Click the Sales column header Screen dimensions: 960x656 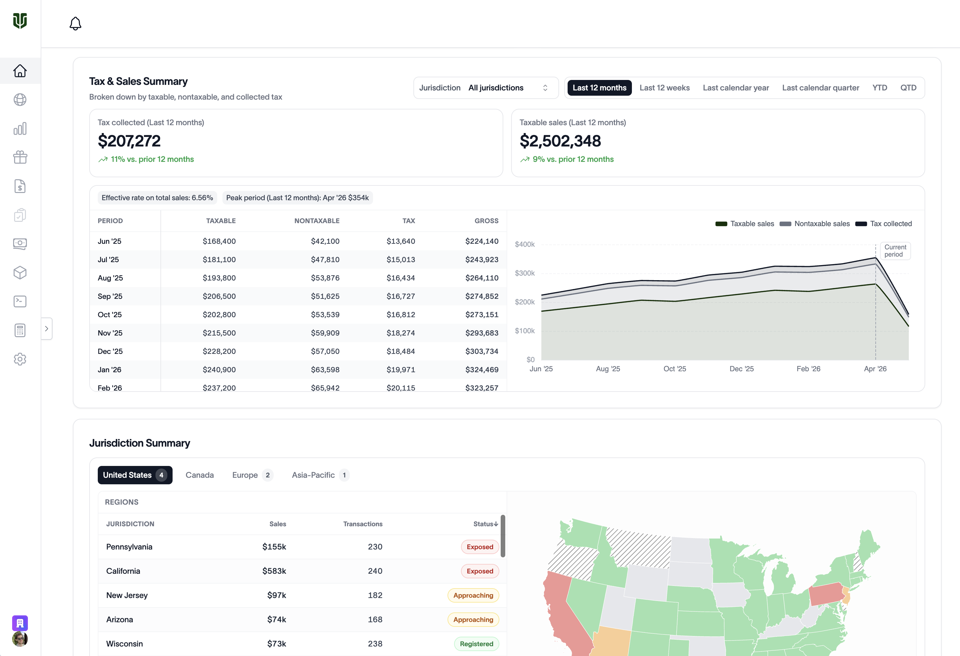tap(278, 524)
